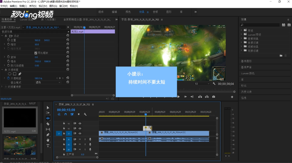Open the 混合模式 dropdown

point(48,82)
